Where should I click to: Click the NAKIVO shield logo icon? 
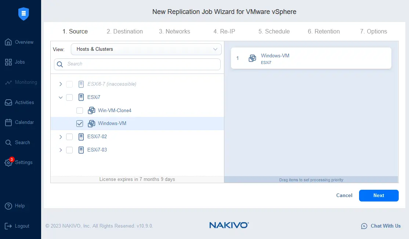click(x=23, y=14)
